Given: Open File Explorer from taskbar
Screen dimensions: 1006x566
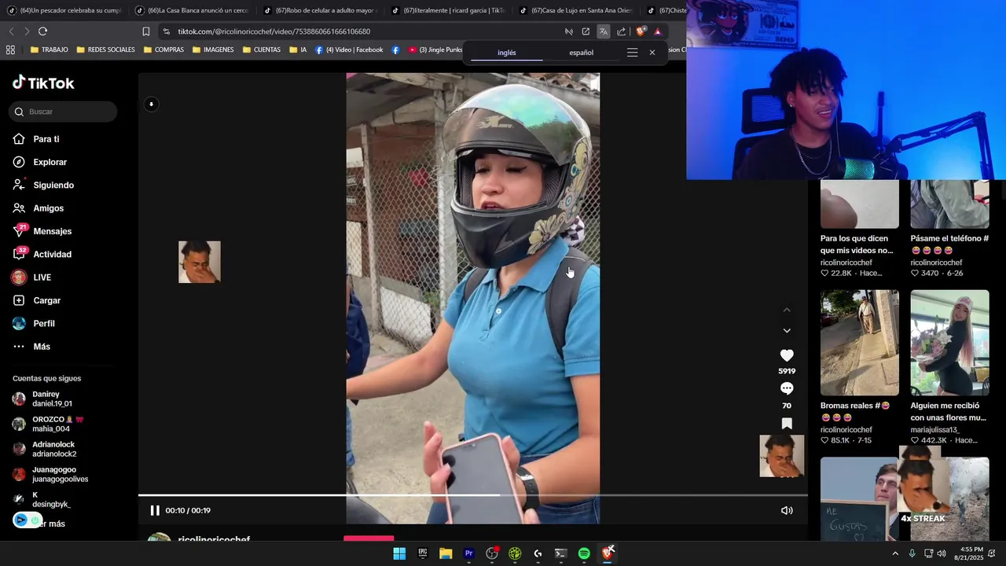Looking at the screenshot, I should [446, 553].
